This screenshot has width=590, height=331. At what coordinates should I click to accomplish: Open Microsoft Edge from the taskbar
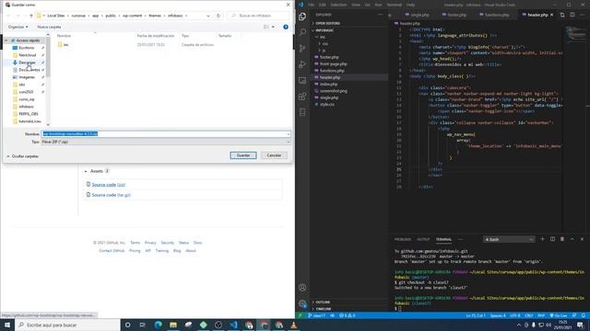click(158, 325)
